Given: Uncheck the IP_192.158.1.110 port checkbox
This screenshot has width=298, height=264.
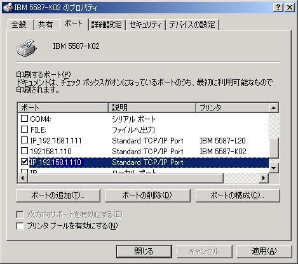Looking at the screenshot, I should [x=24, y=162].
